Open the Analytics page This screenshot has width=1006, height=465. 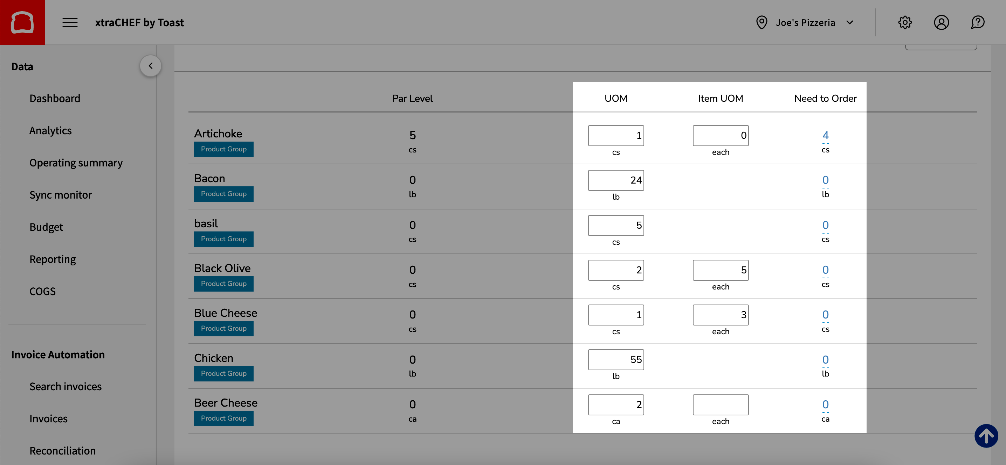click(50, 130)
